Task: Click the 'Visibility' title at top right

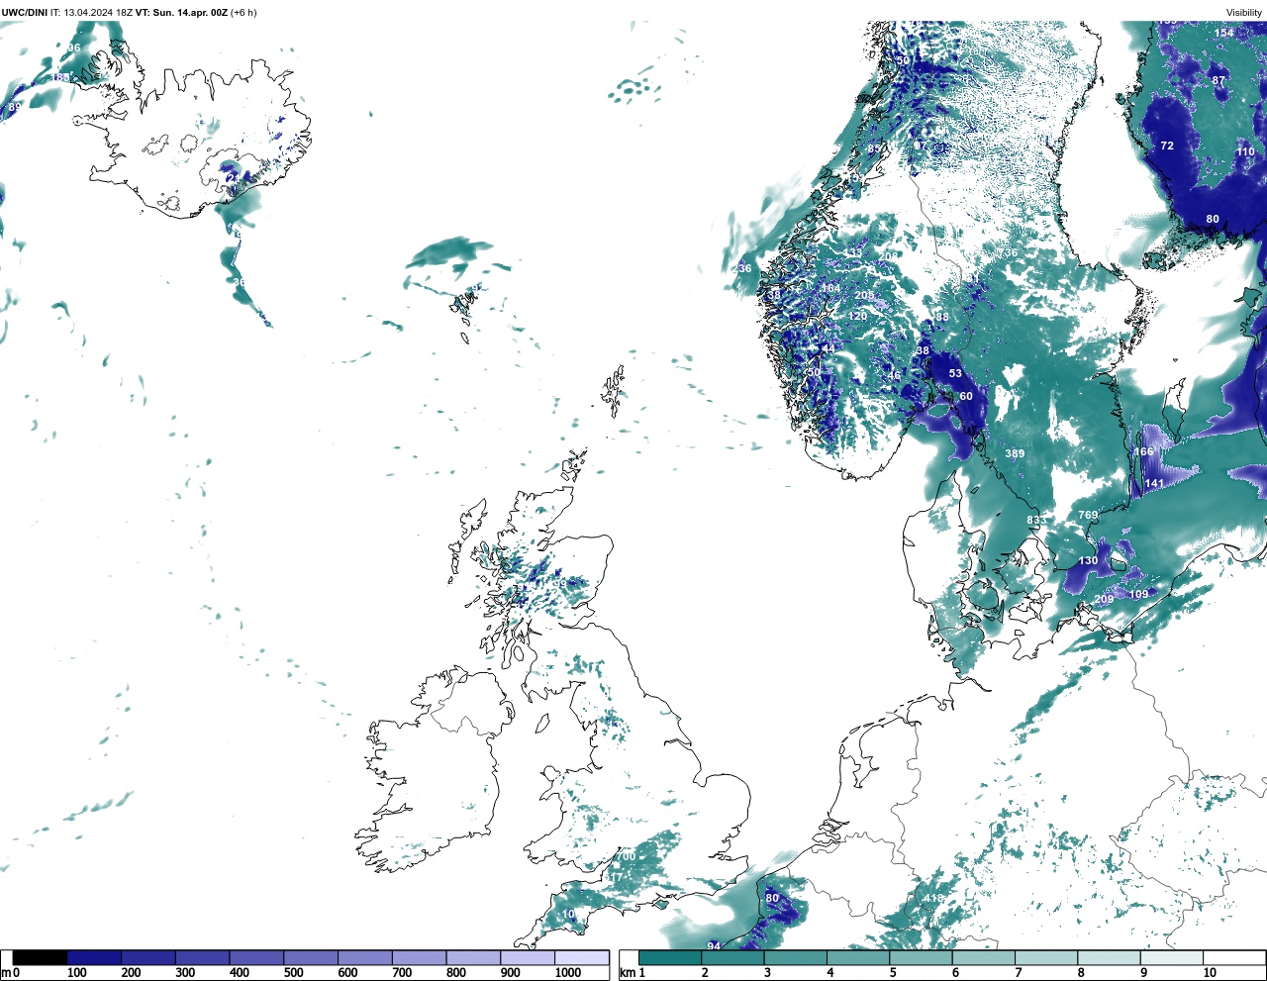Action: click(1244, 12)
